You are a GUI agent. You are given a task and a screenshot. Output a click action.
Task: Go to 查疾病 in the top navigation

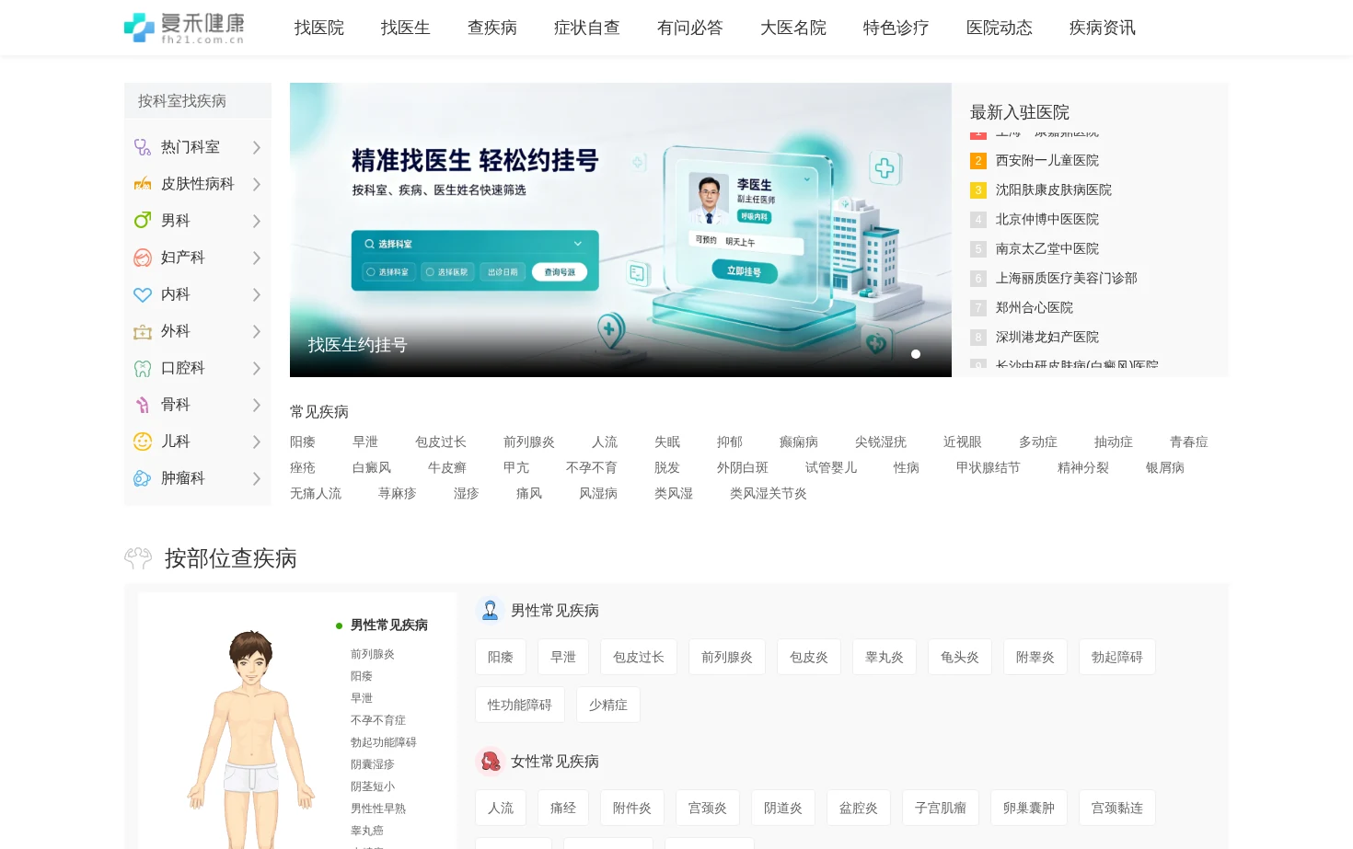point(492,28)
